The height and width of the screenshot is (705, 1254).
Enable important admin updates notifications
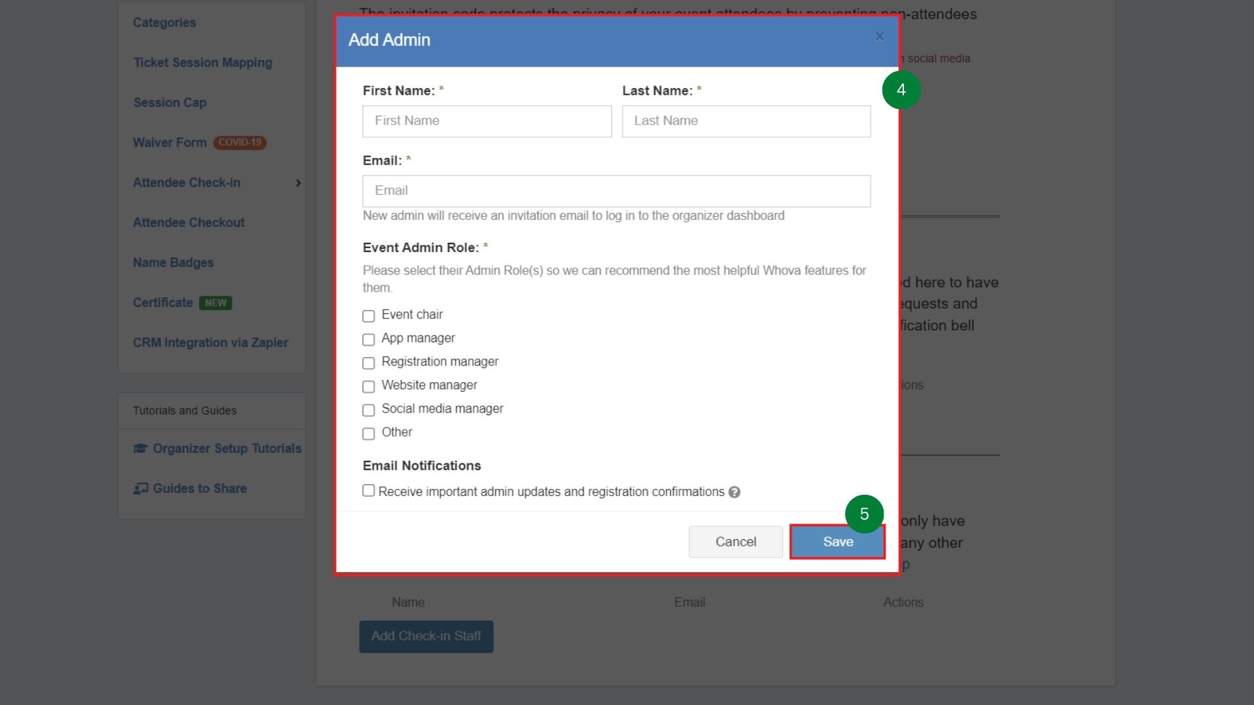(369, 491)
